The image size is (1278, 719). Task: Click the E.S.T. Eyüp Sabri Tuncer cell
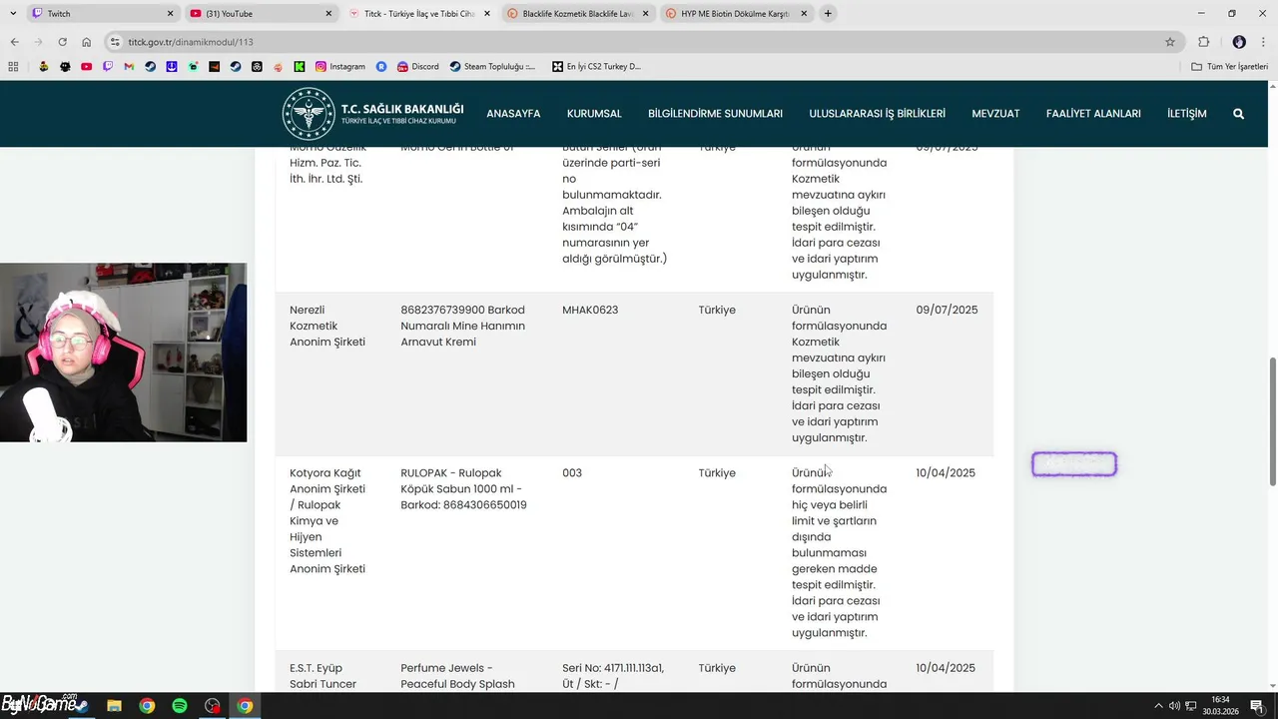322,676
